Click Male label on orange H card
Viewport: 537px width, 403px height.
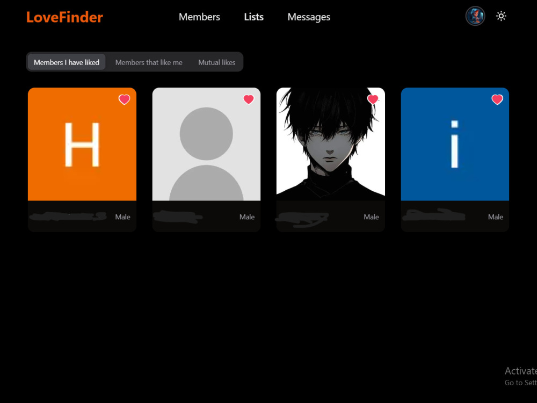coord(122,217)
